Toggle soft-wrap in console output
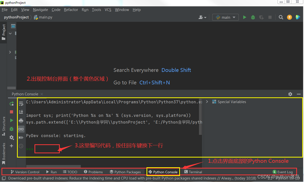The height and width of the screenshot is (182, 304). (x=21, y=104)
